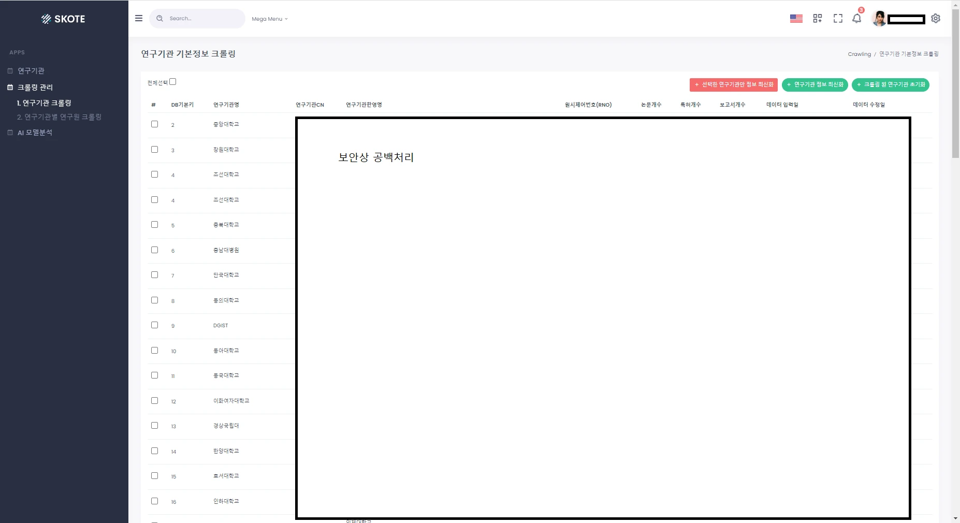Open the apps grid icon
The image size is (960, 523).
click(817, 19)
